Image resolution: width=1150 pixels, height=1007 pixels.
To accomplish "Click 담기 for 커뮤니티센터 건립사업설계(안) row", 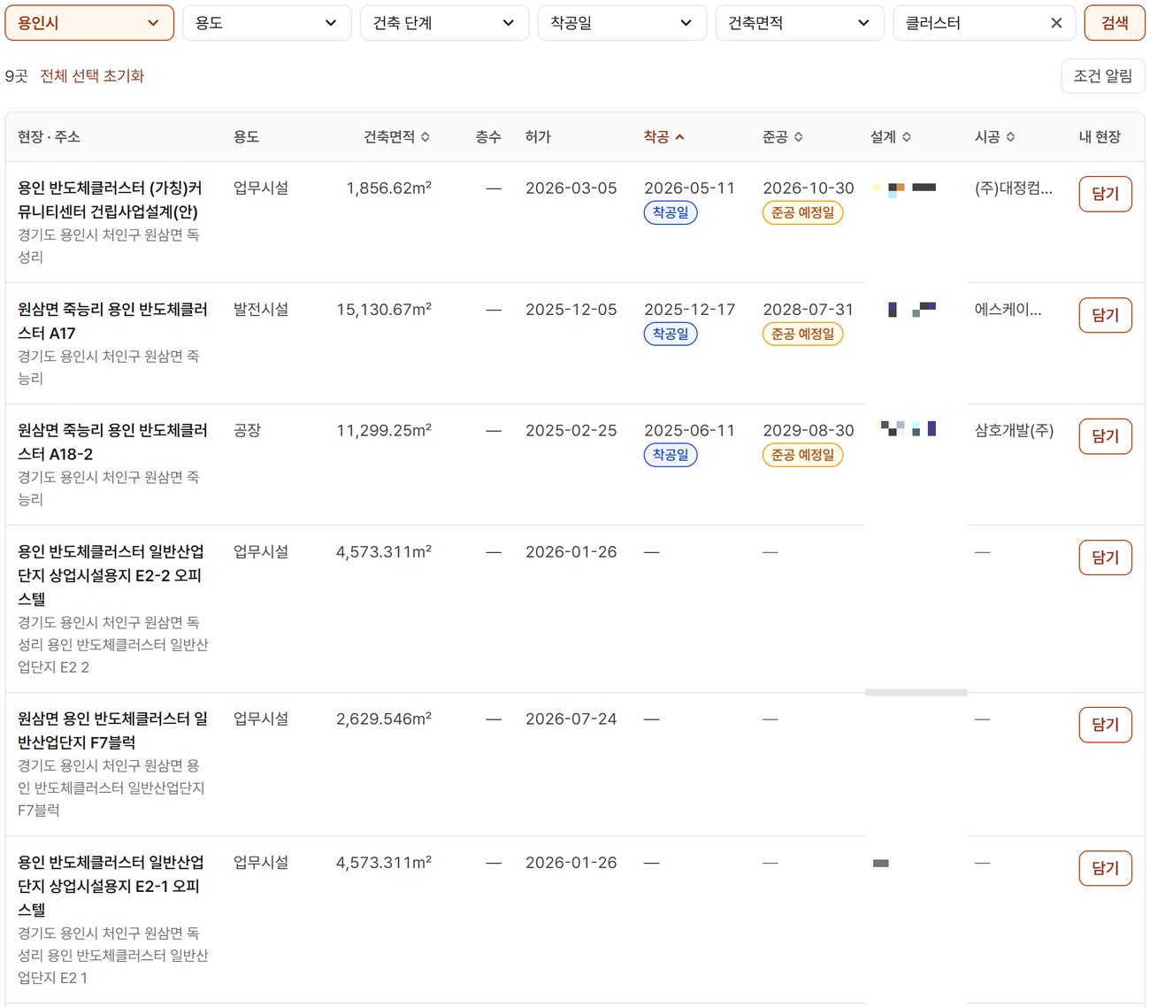I will point(1106,194).
